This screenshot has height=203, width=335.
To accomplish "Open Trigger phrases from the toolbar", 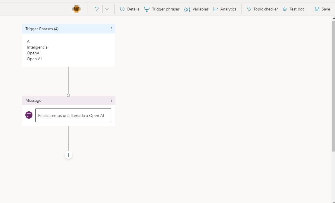I will coord(162,9).
